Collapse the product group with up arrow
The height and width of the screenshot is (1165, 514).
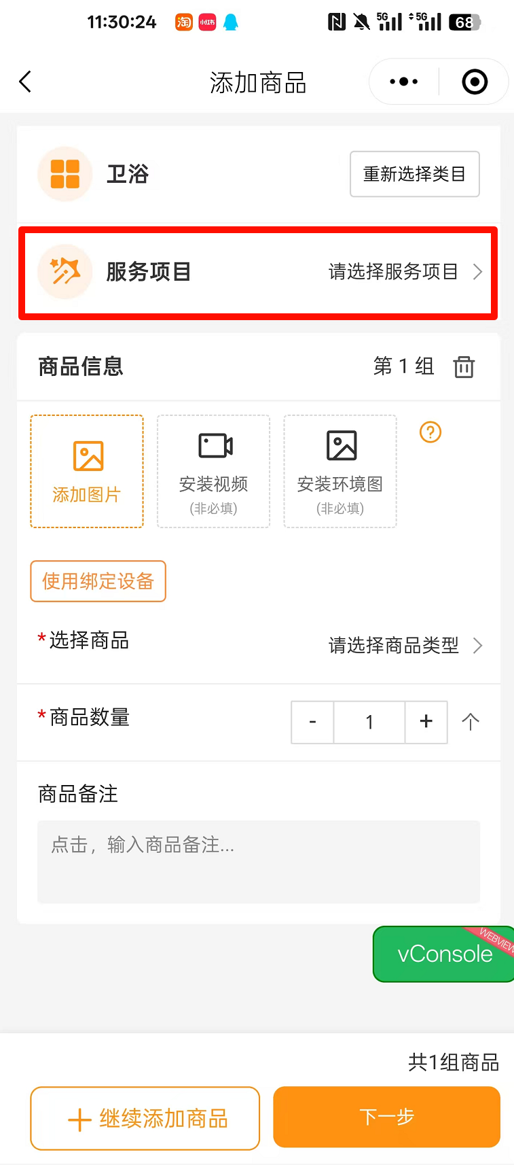471,722
